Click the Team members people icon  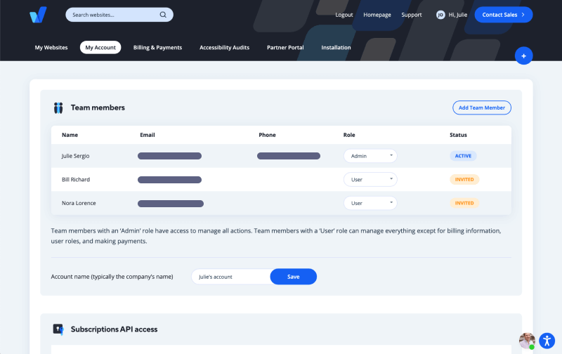coord(58,107)
